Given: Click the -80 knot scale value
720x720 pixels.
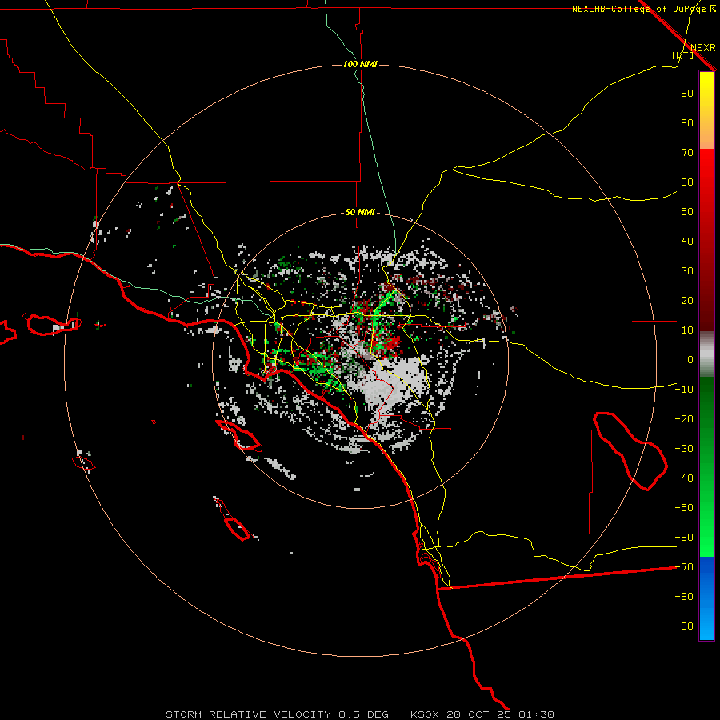Looking at the screenshot, I should click(x=684, y=597).
